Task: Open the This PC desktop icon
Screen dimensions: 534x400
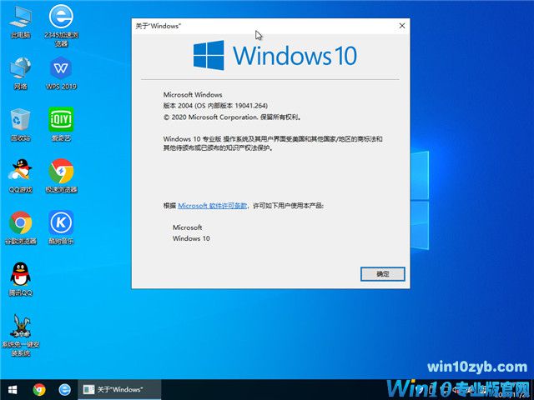Action: pos(20,19)
